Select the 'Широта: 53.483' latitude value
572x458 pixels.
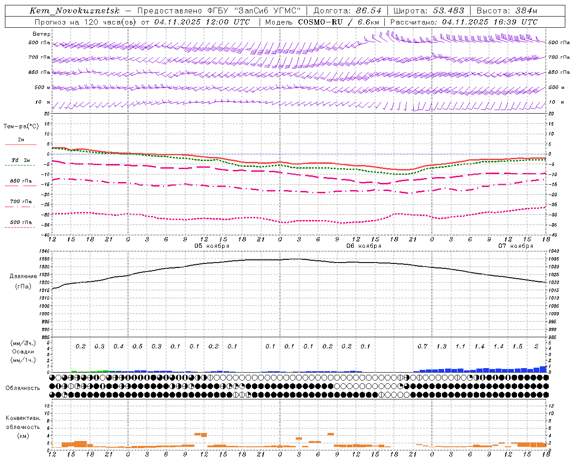coord(429,11)
